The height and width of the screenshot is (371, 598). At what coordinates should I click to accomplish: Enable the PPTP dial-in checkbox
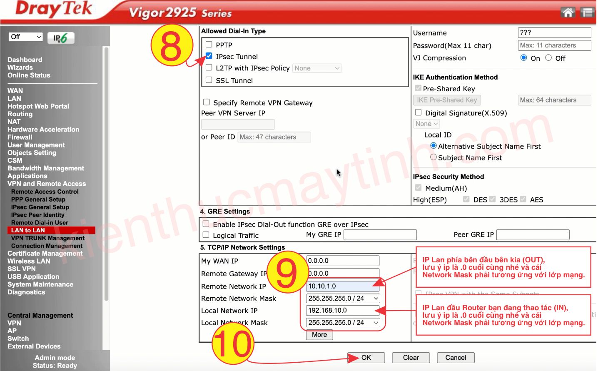click(x=209, y=45)
